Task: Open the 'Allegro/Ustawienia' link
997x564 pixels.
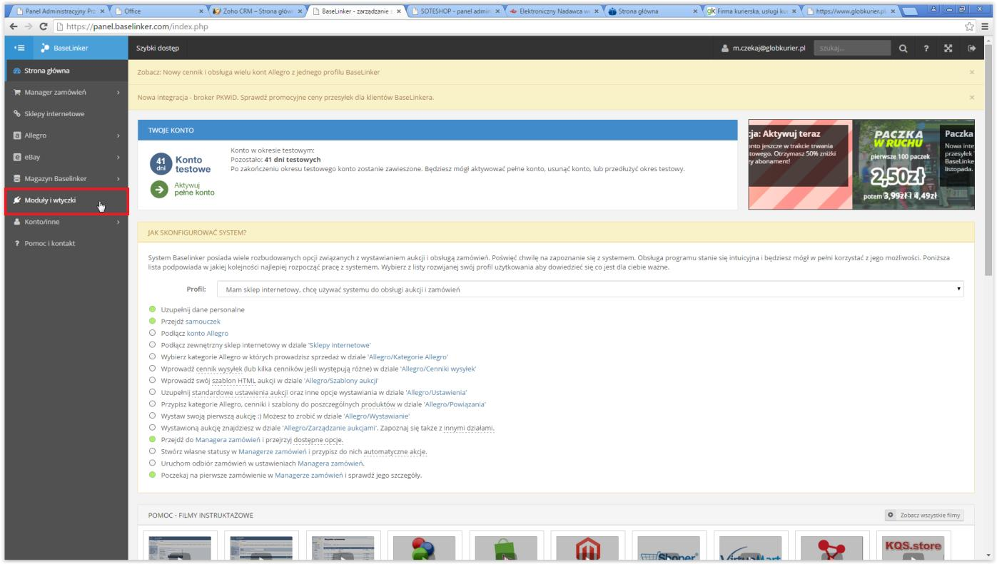Action: (x=436, y=392)
